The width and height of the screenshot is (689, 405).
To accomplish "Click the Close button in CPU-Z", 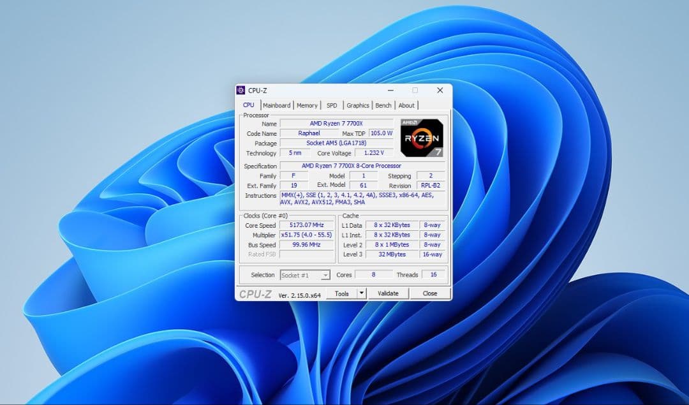I will click(430, 293).
